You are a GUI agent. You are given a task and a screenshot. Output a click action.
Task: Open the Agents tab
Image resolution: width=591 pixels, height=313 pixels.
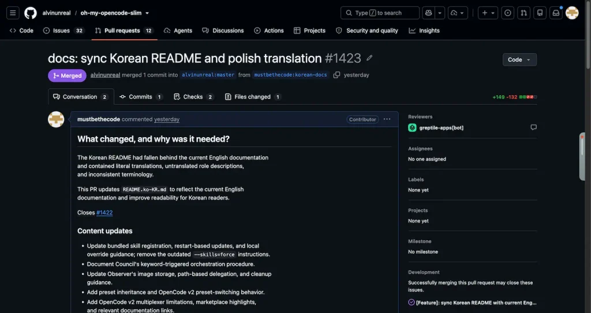click(x=178, y=31)
